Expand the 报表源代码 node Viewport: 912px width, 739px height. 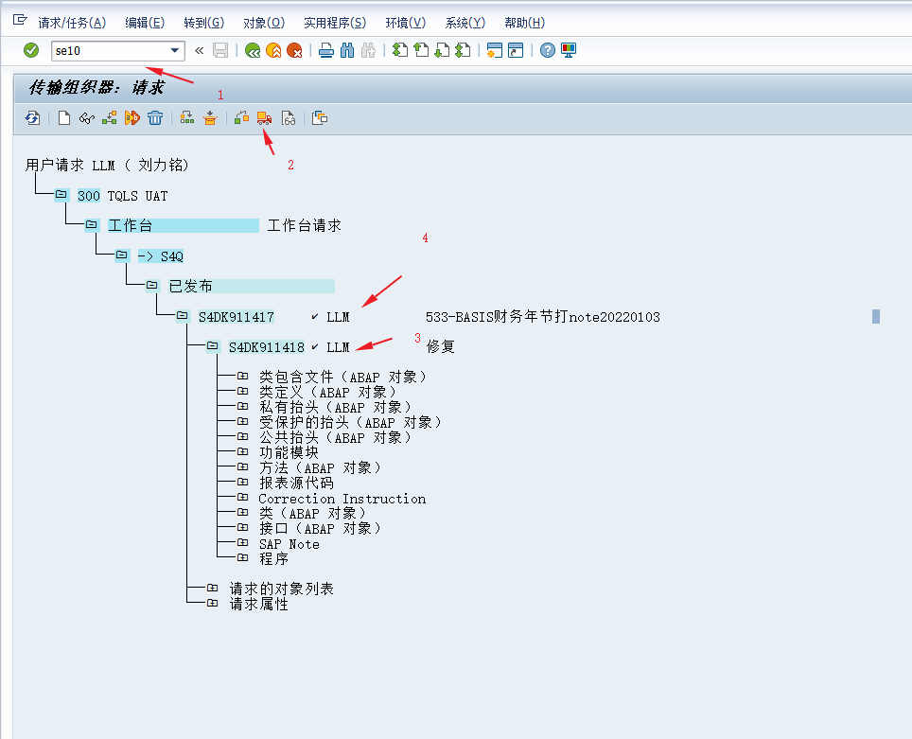click(243, 483)
